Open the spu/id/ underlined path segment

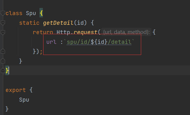(x=79, y=42)
